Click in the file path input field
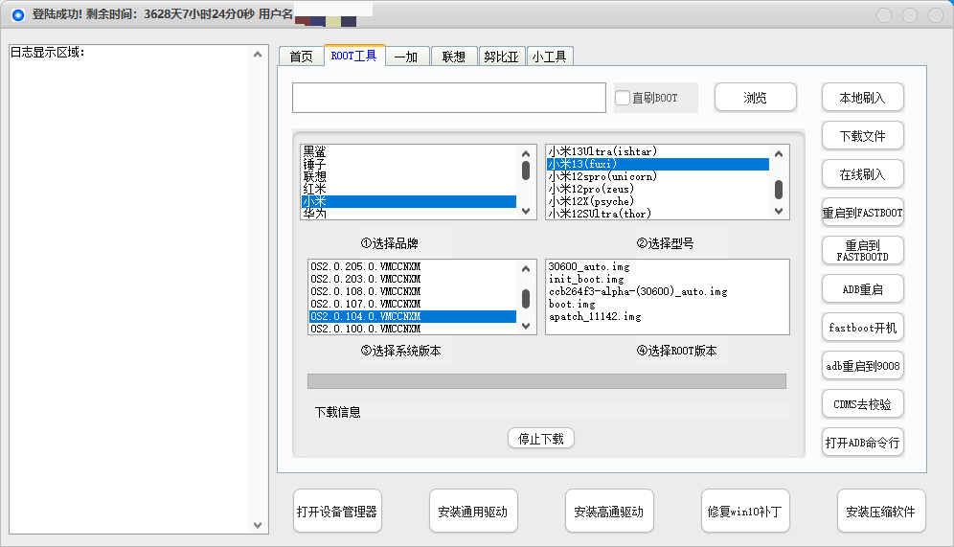The height and width of the screenshot is (547, 954). (x=448, y=98)
